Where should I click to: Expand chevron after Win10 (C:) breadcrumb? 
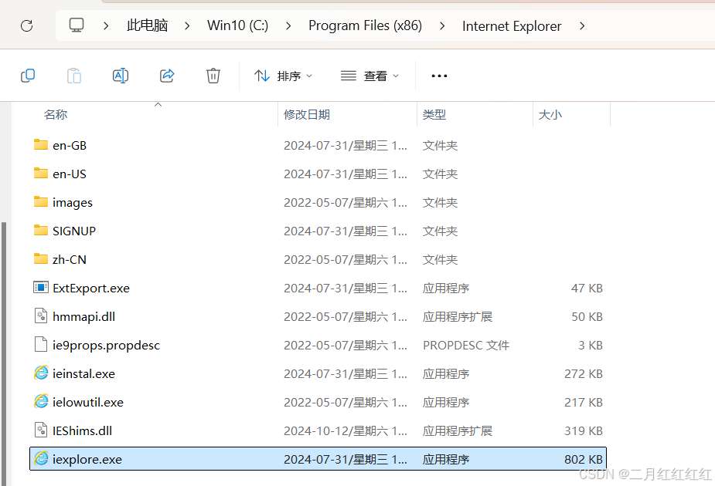[288, 26]
